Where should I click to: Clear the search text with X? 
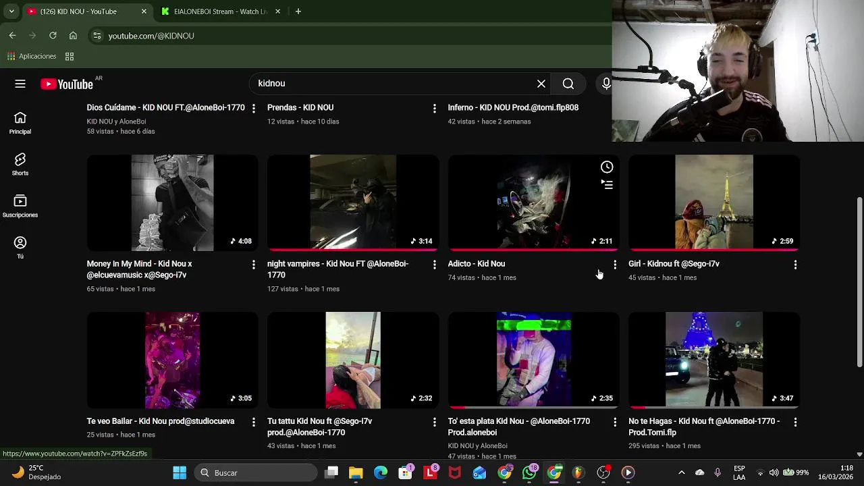point(541,84)
